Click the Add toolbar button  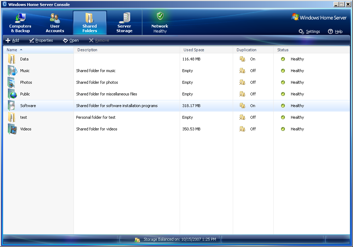click(12, 40)
